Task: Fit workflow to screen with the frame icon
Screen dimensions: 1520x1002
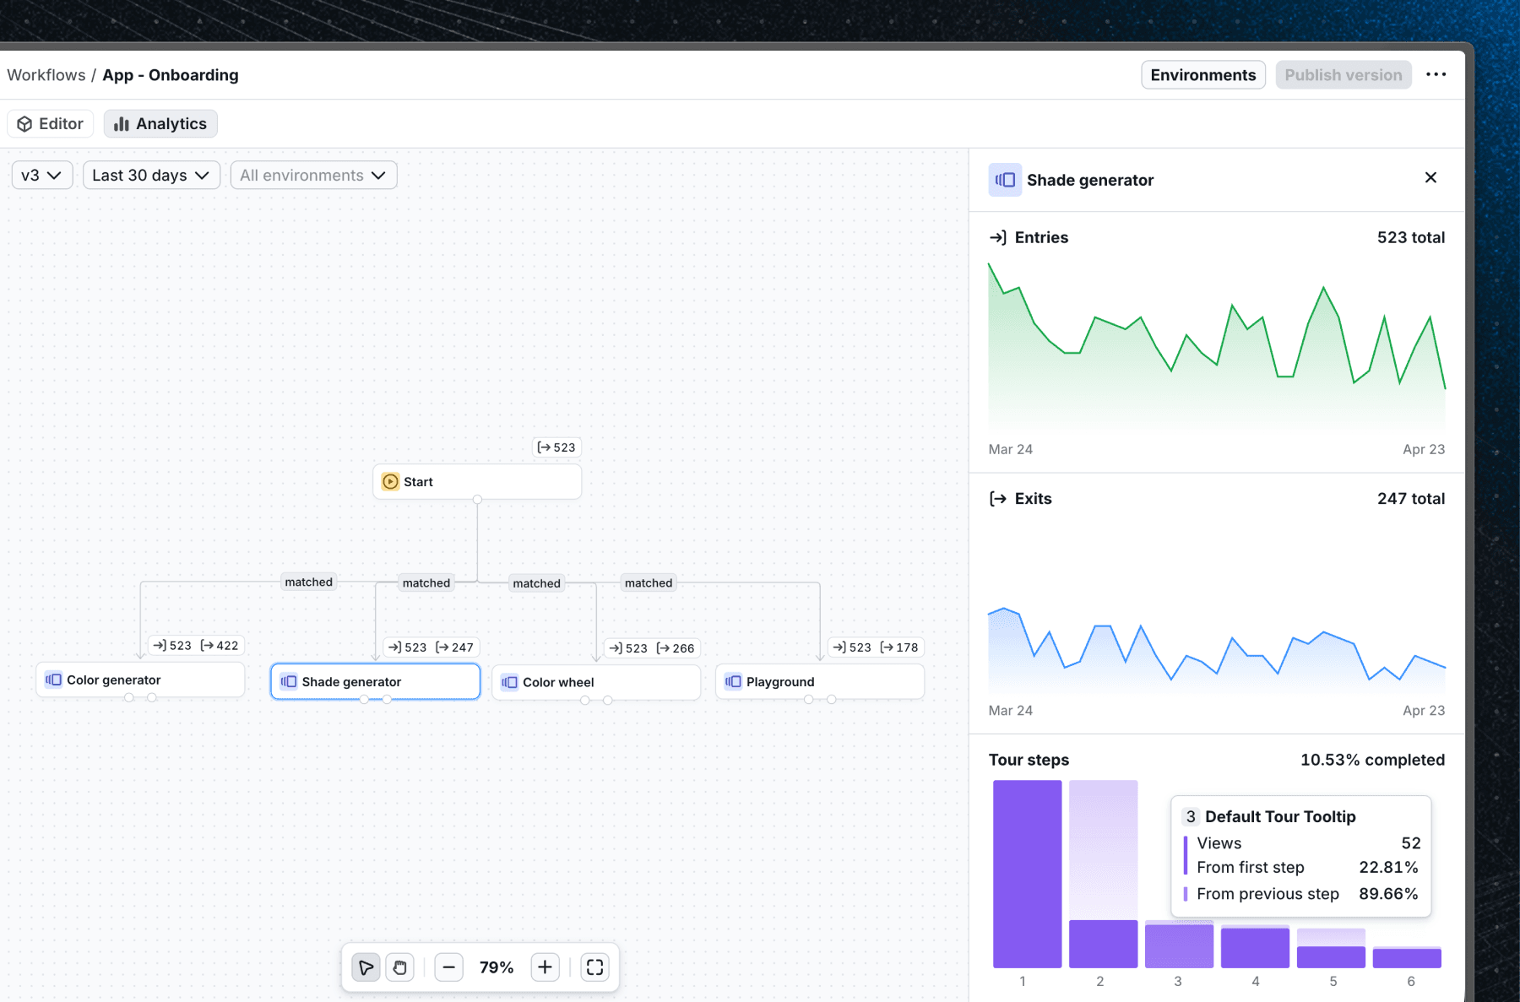Action: click(x=595, y=967)
